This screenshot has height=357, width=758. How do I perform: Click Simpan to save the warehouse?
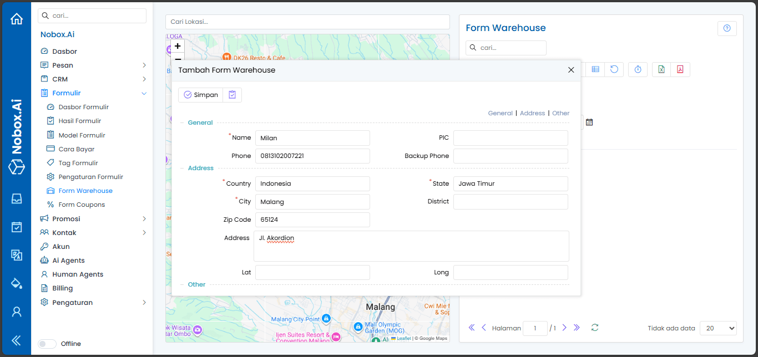coord(200,94)
